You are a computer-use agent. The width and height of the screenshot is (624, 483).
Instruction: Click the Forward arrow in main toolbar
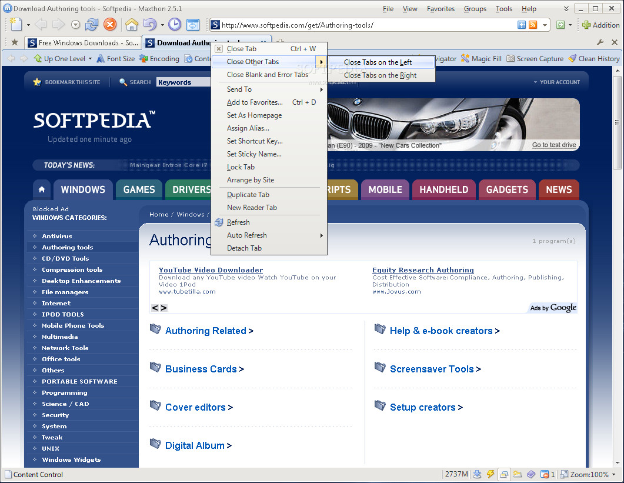tap(58, 25)
